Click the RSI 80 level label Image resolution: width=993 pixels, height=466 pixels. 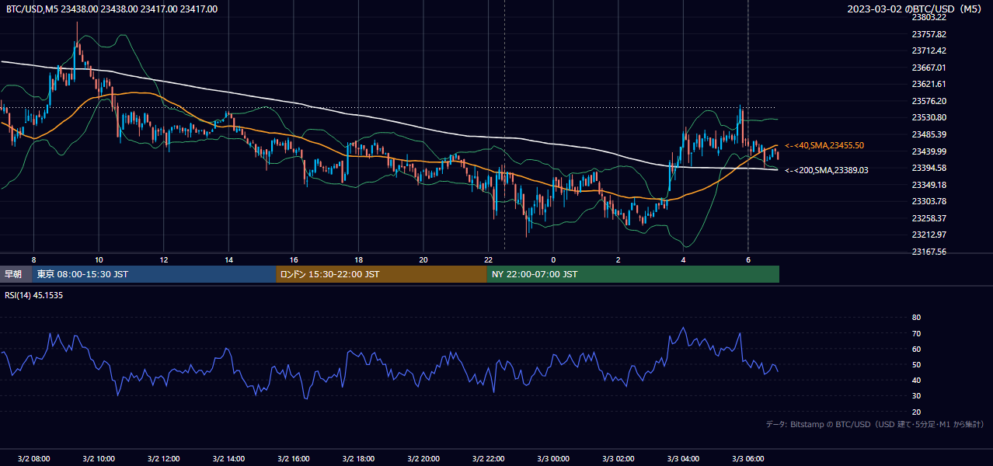[916, 318]
